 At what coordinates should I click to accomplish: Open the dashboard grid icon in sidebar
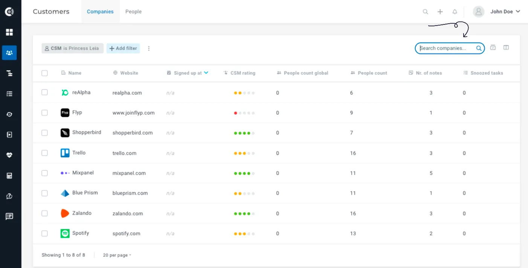(9, 32)
